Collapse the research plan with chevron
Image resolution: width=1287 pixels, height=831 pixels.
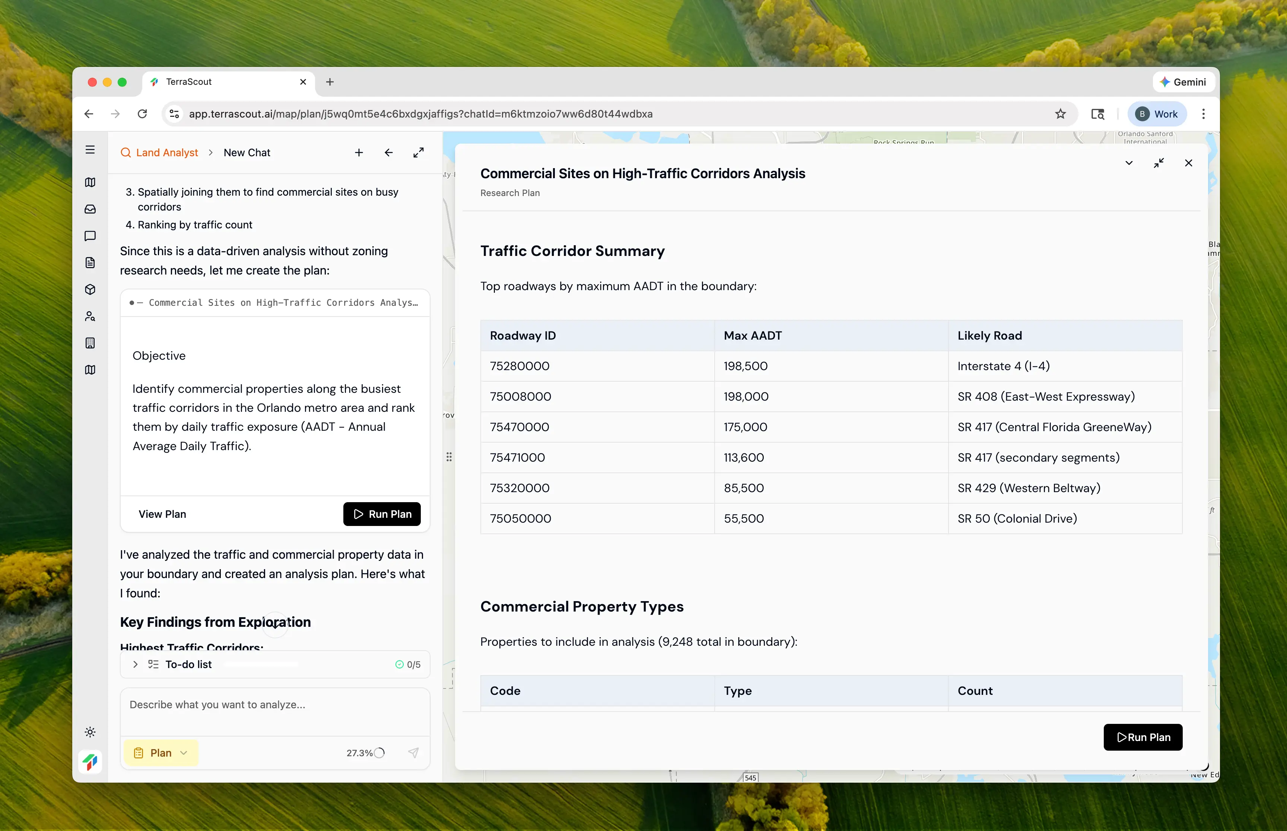(1129, 163)
